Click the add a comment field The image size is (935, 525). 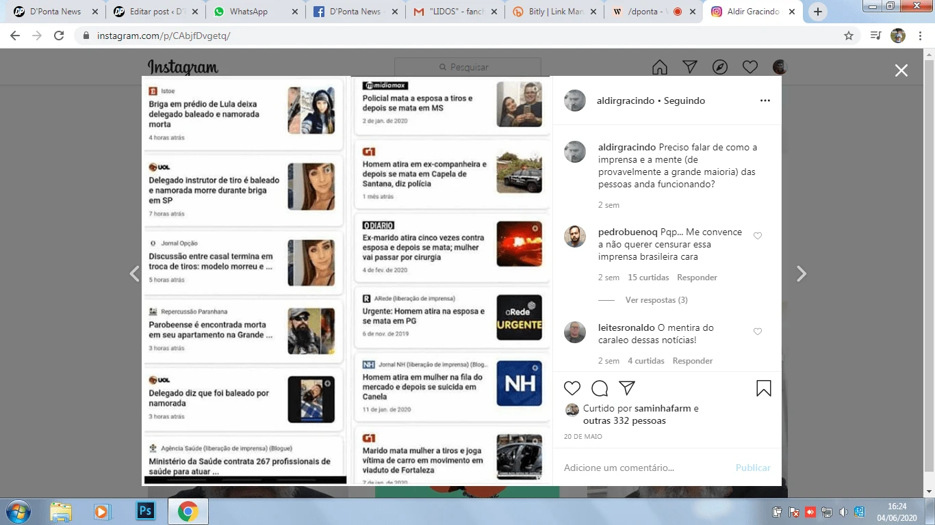pos(643,468)
